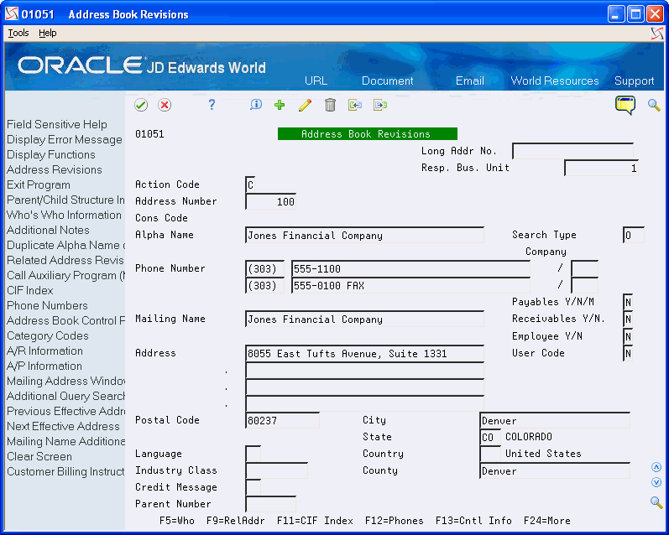Image resolution: width=669 pixels, height=535 pixels.
Task: Click the Language field
Action: click(x=253, y=454)
